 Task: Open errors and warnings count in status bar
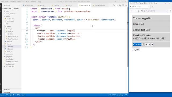click(x=12, y=95)
